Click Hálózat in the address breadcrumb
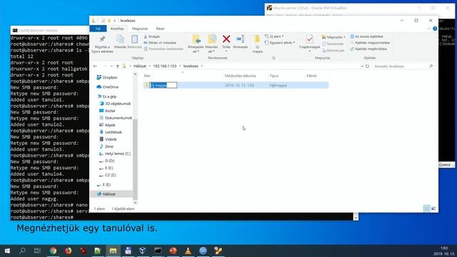Viewport: 457px width, 257px height. point(140,66)
